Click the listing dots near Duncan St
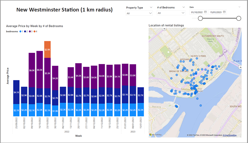 pos(176,106)
